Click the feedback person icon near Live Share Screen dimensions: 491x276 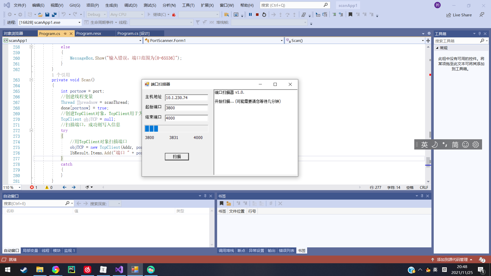coord(482,15)
